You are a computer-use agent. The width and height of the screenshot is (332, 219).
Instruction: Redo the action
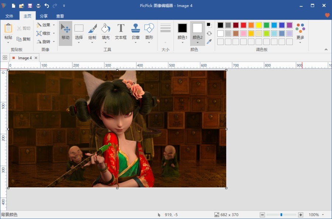[55, 6]
